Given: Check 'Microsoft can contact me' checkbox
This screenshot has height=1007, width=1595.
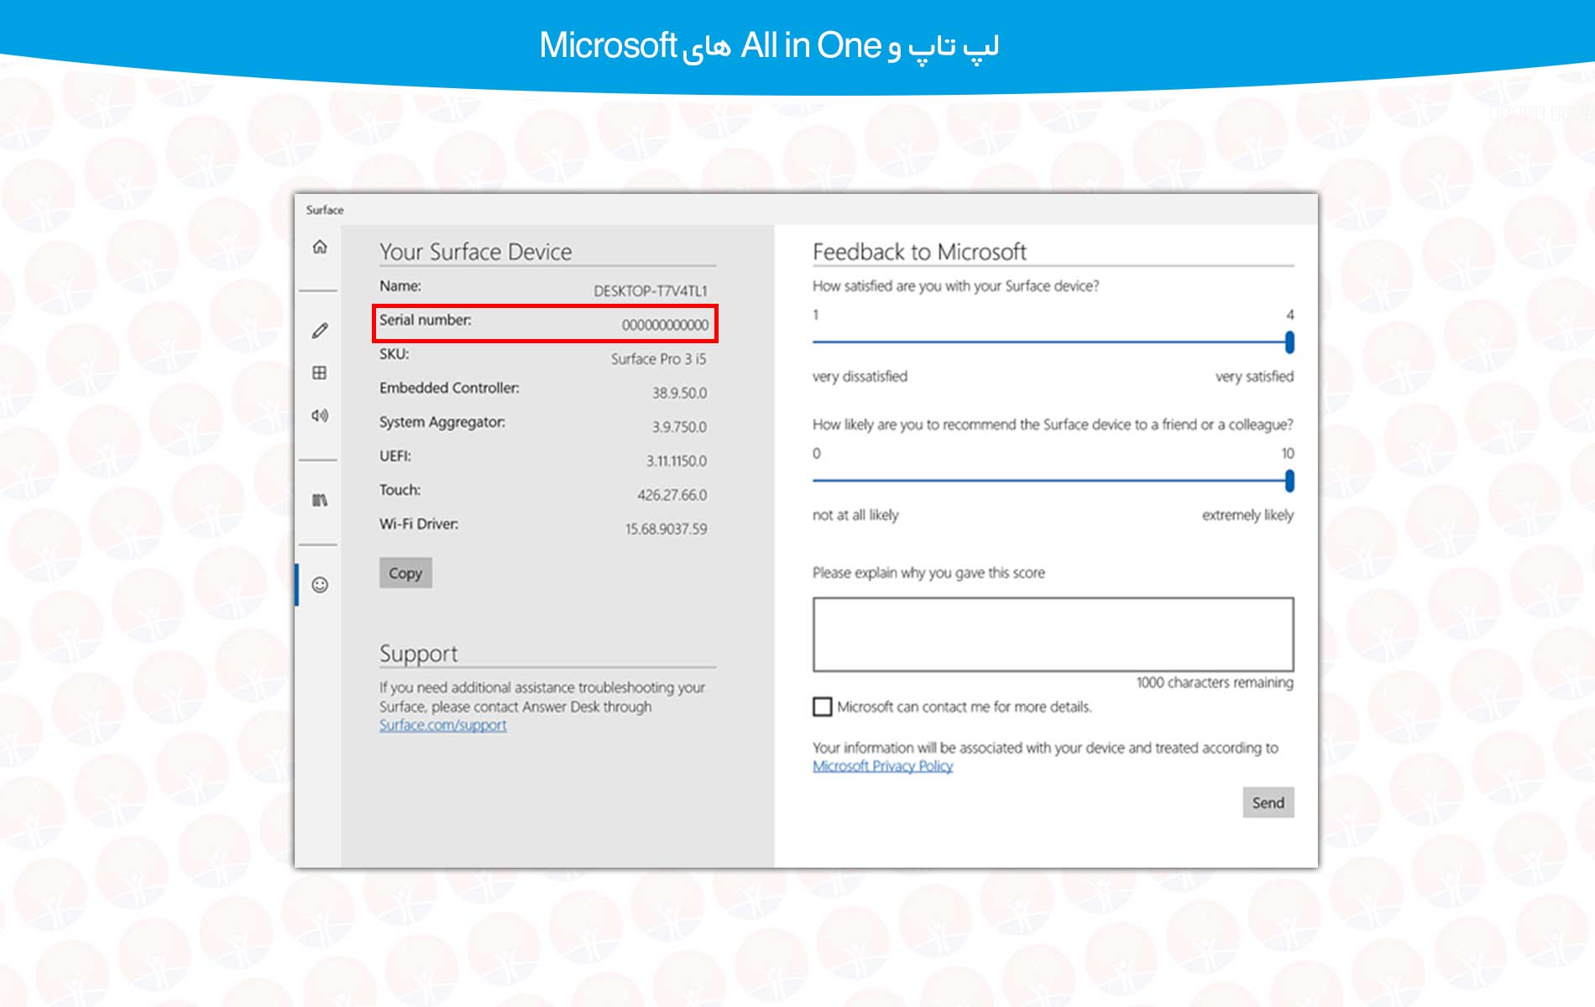Looking at the screenshot, I should [823, 707].
